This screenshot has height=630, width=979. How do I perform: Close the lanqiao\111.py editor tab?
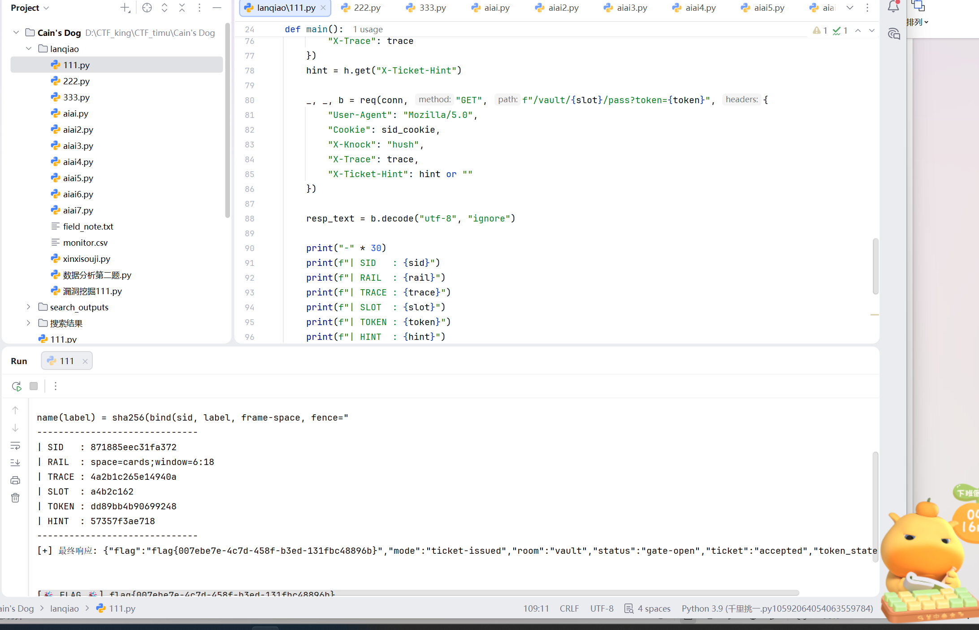click(323, 8)
